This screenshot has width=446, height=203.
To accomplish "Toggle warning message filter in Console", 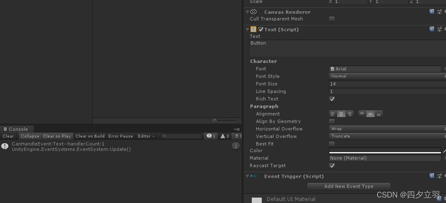I will (x=225, y=136).
